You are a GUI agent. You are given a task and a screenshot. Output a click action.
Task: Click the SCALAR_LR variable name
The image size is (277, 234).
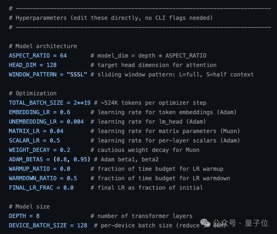click(24, 141)
